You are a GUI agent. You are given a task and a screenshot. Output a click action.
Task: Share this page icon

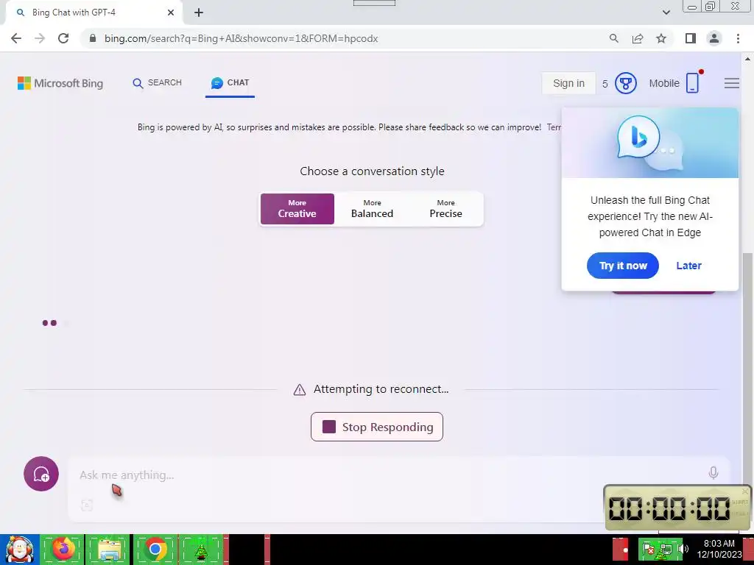(x=638, y=38)
